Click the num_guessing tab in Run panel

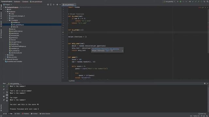[14, 84]
